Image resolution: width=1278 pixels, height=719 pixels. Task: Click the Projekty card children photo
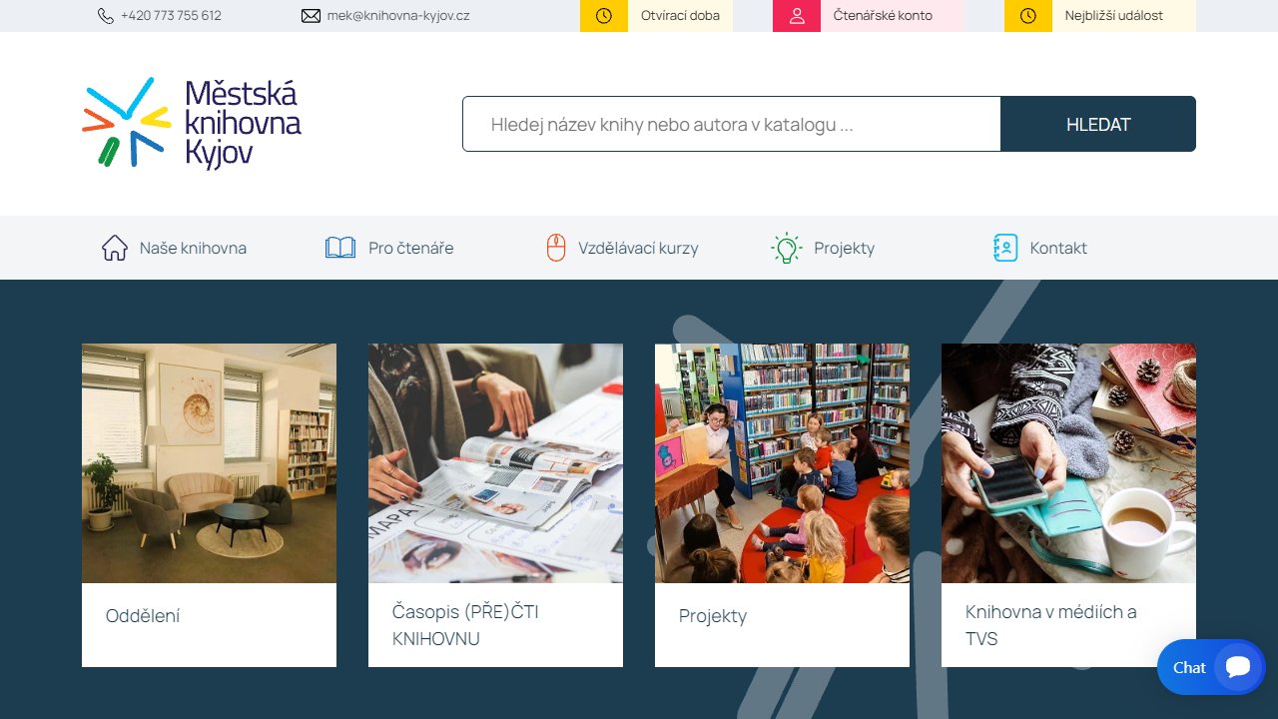point(782,463)
